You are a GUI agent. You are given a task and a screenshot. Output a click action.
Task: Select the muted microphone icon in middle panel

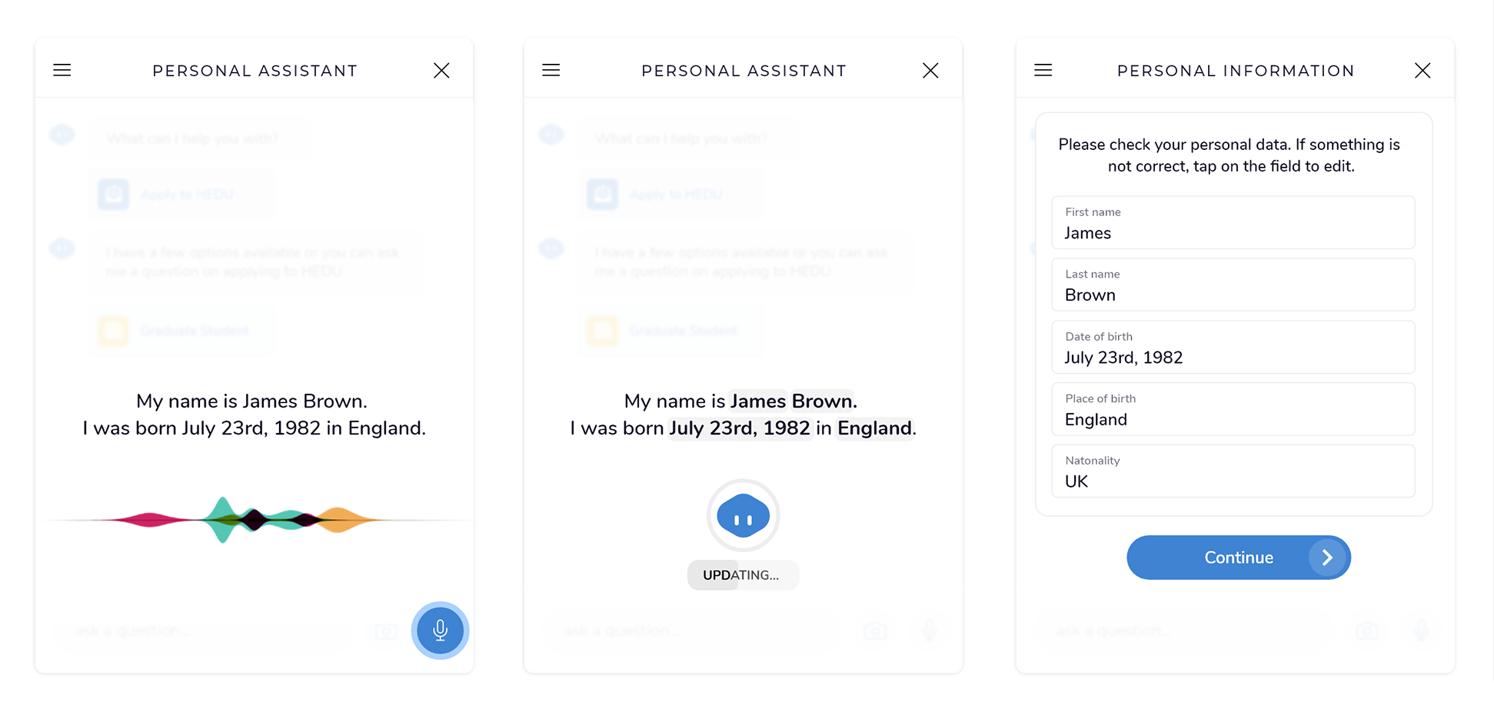930,631
